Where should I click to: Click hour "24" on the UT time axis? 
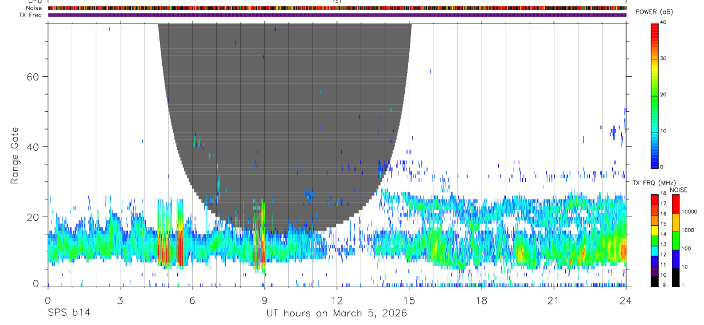click(x=626, y=300)
